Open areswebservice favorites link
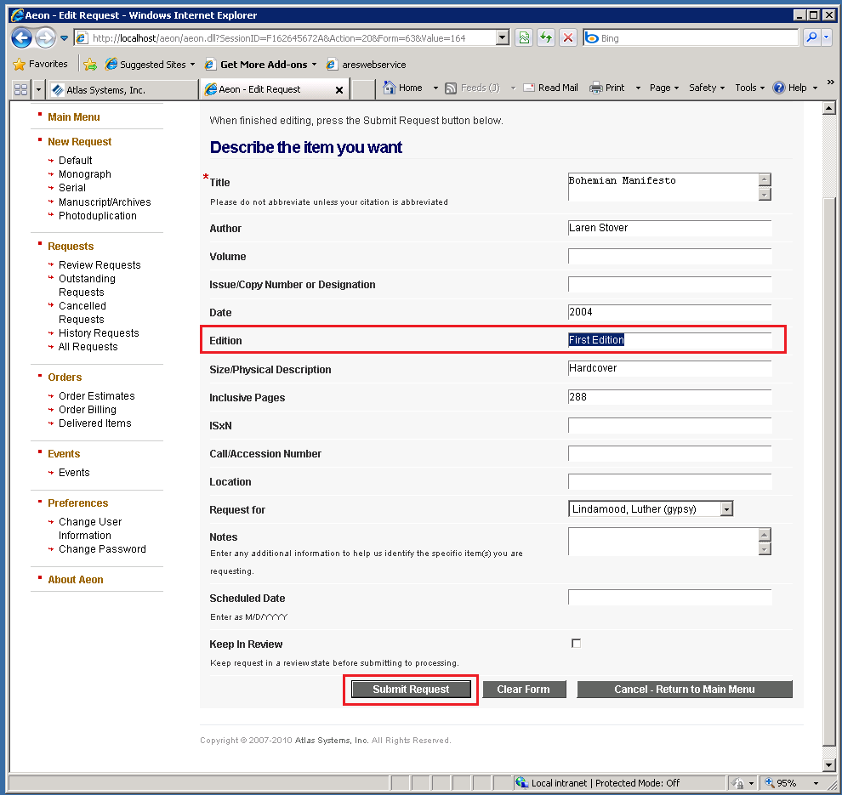 coord(367,65)
